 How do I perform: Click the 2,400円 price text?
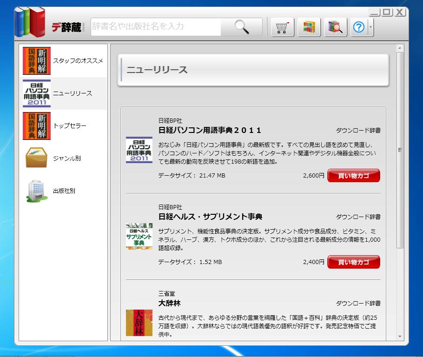pyautogui.click(x=313, y=262)
